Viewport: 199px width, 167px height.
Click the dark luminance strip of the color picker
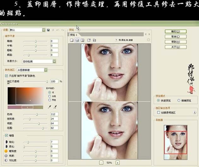tap(12, 96)
